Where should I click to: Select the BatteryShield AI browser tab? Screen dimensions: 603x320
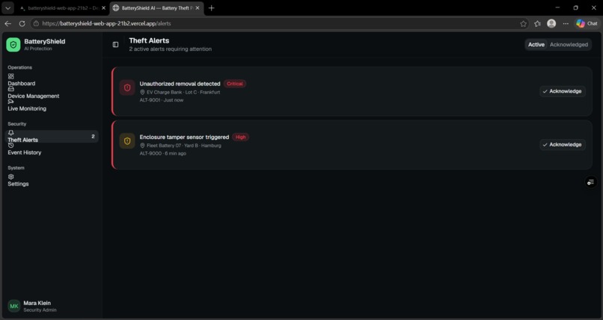[x=157, y=8]
